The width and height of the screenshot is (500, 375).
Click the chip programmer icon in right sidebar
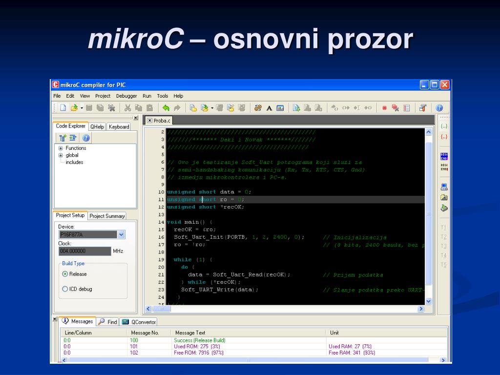(444, 208)
